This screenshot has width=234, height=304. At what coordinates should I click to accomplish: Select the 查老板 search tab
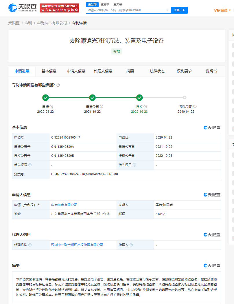click(x=105, y=4)
